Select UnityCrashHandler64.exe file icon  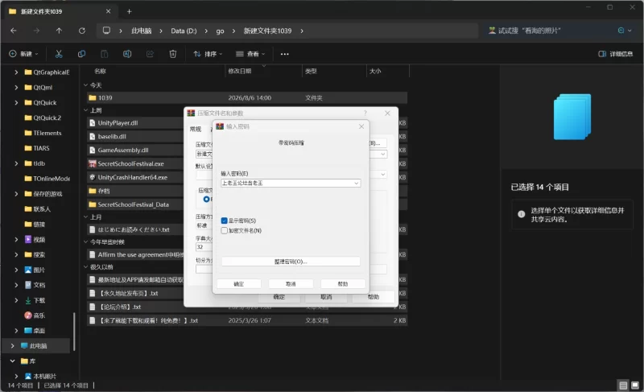tap(93, 177)
